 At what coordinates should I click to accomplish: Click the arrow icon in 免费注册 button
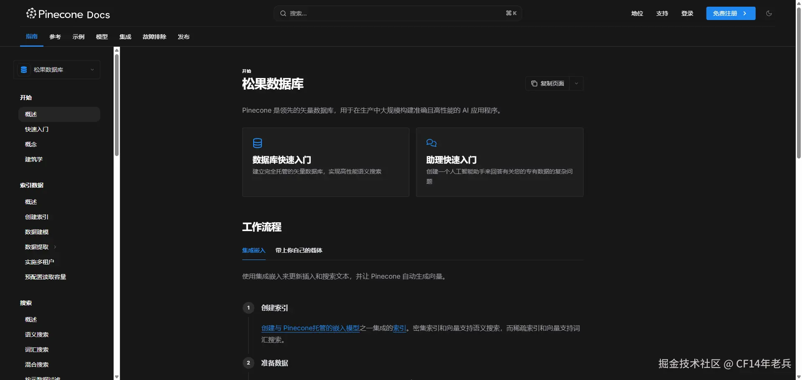click(745, 13)
